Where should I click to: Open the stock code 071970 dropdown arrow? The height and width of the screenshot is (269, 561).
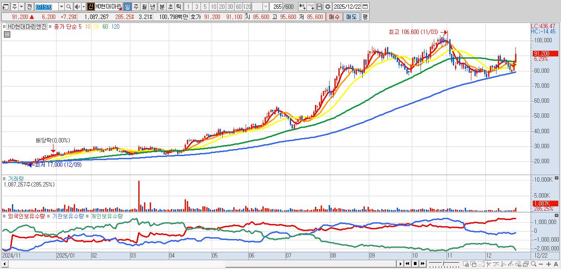pos(61,7)
